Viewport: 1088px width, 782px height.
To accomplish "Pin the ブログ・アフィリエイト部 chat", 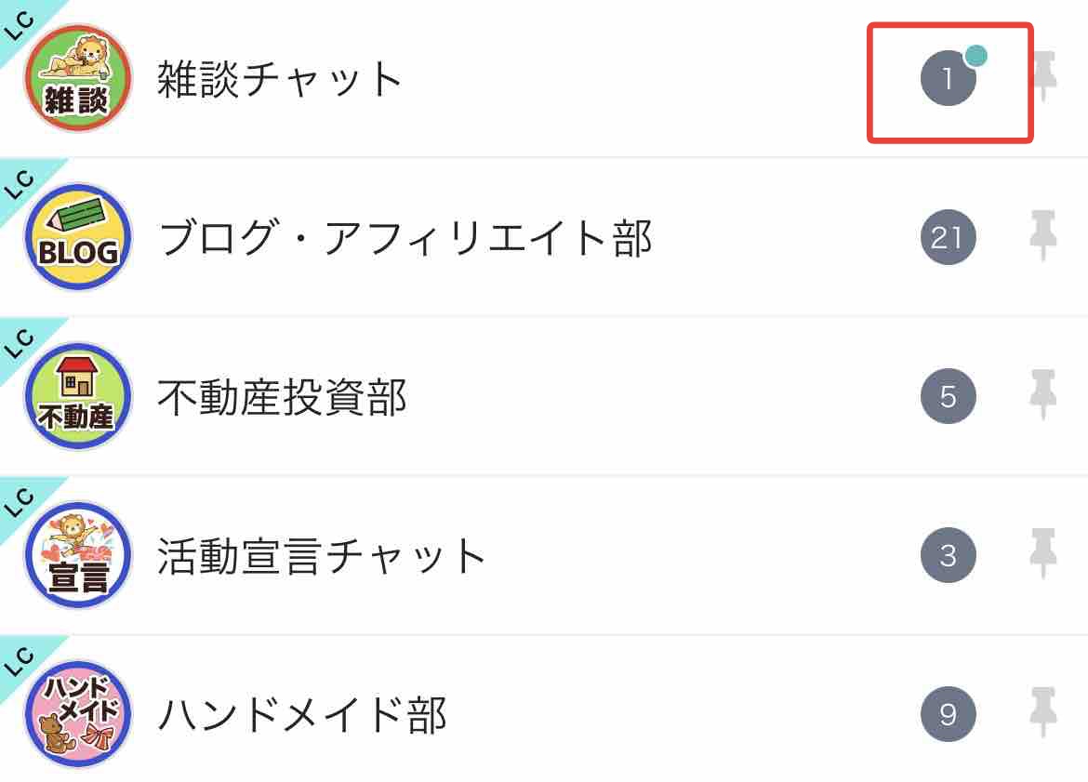I will (1042, 235).
